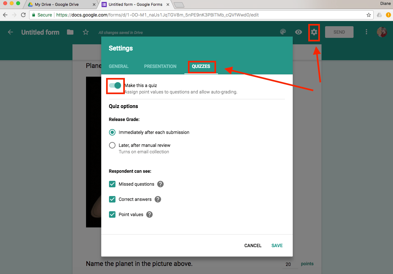Click 'Name the planet in the picture above' question
393x274 pixels.
click(139, 264)
